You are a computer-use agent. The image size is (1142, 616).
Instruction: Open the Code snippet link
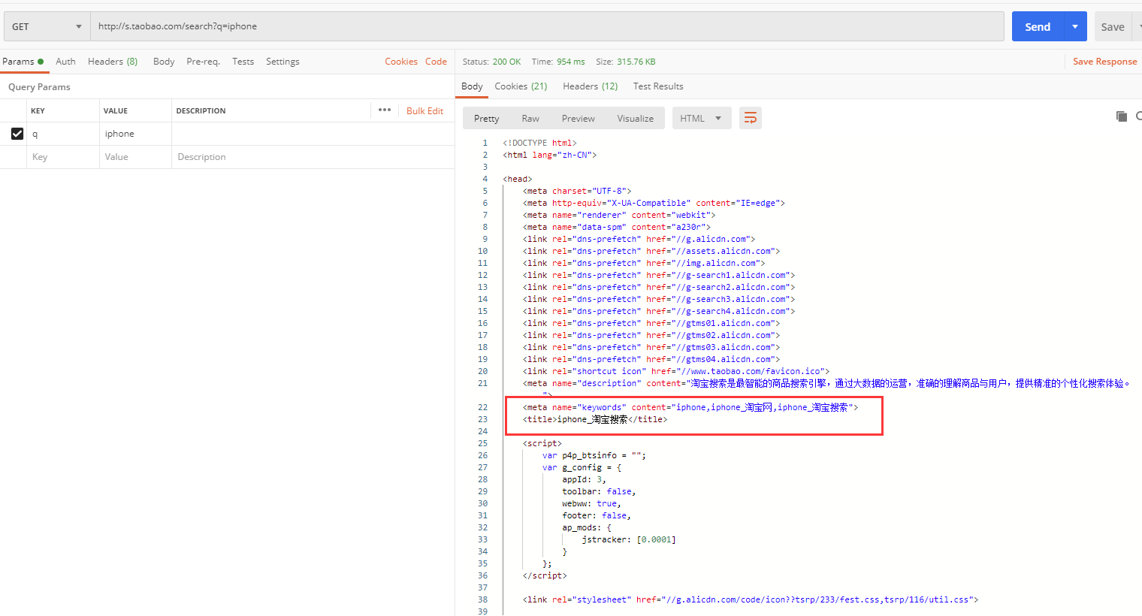(436, 62)
